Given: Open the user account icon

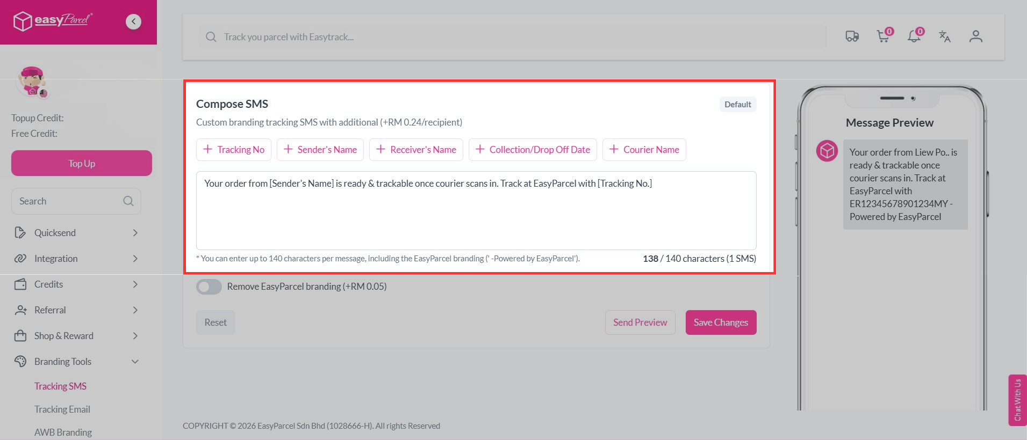Looking at the screenshot, I should [976, 36].
